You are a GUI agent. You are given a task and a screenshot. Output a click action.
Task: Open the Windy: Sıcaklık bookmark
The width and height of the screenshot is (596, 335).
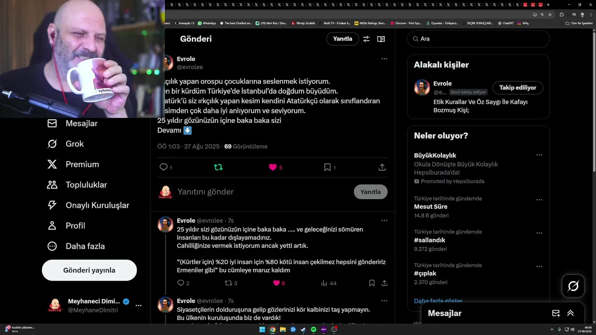click(x=303, y=23)
